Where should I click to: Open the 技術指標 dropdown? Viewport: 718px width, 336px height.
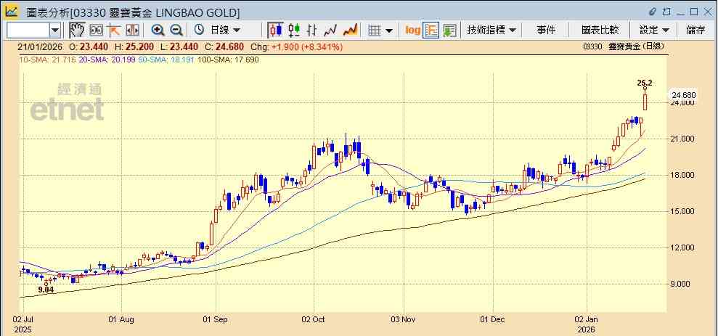[x=491, y=30]
